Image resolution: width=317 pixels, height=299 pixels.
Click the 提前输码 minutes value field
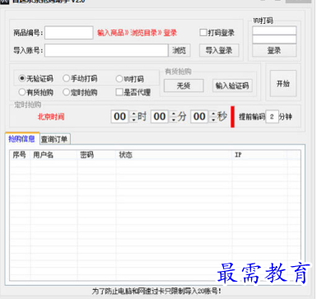coord(272,117)
